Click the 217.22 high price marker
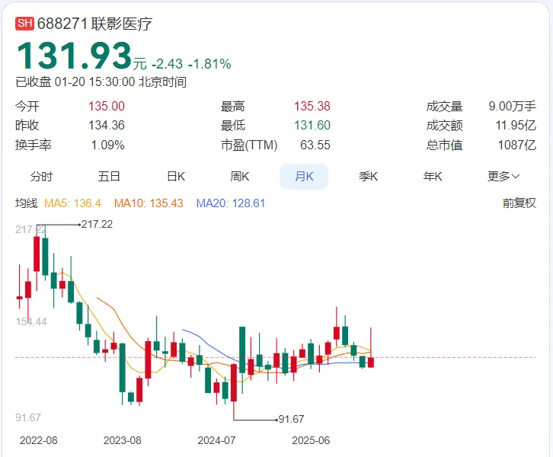This screenshot has width=553, height=457. [96, 224]
